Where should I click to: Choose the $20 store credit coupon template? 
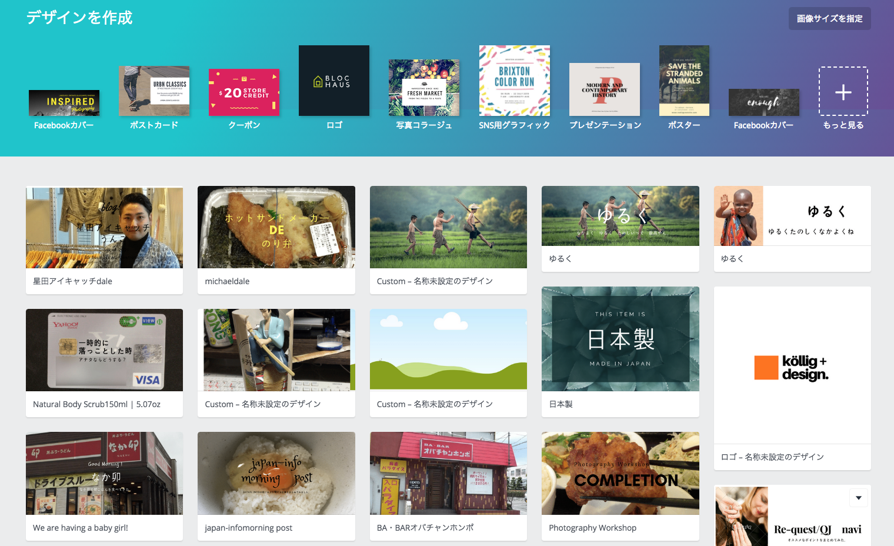click(244, 92)
